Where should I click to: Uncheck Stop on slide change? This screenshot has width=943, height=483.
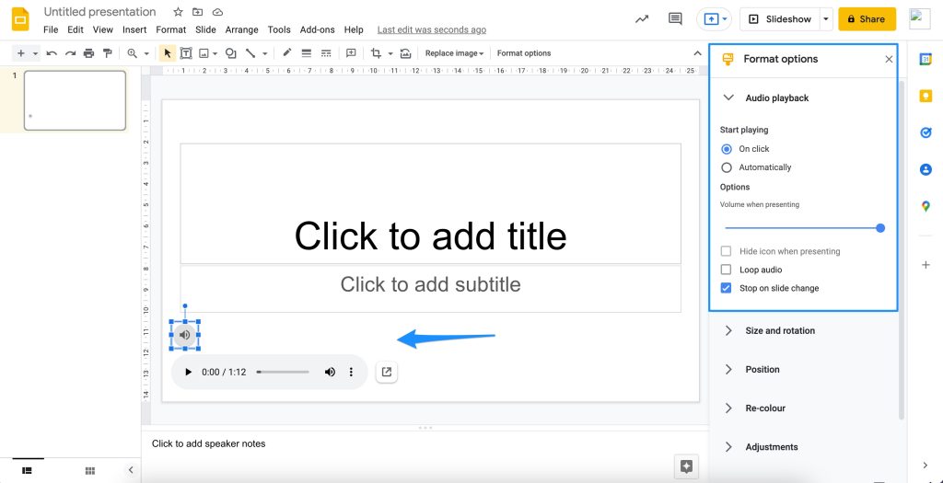[726, 288]
